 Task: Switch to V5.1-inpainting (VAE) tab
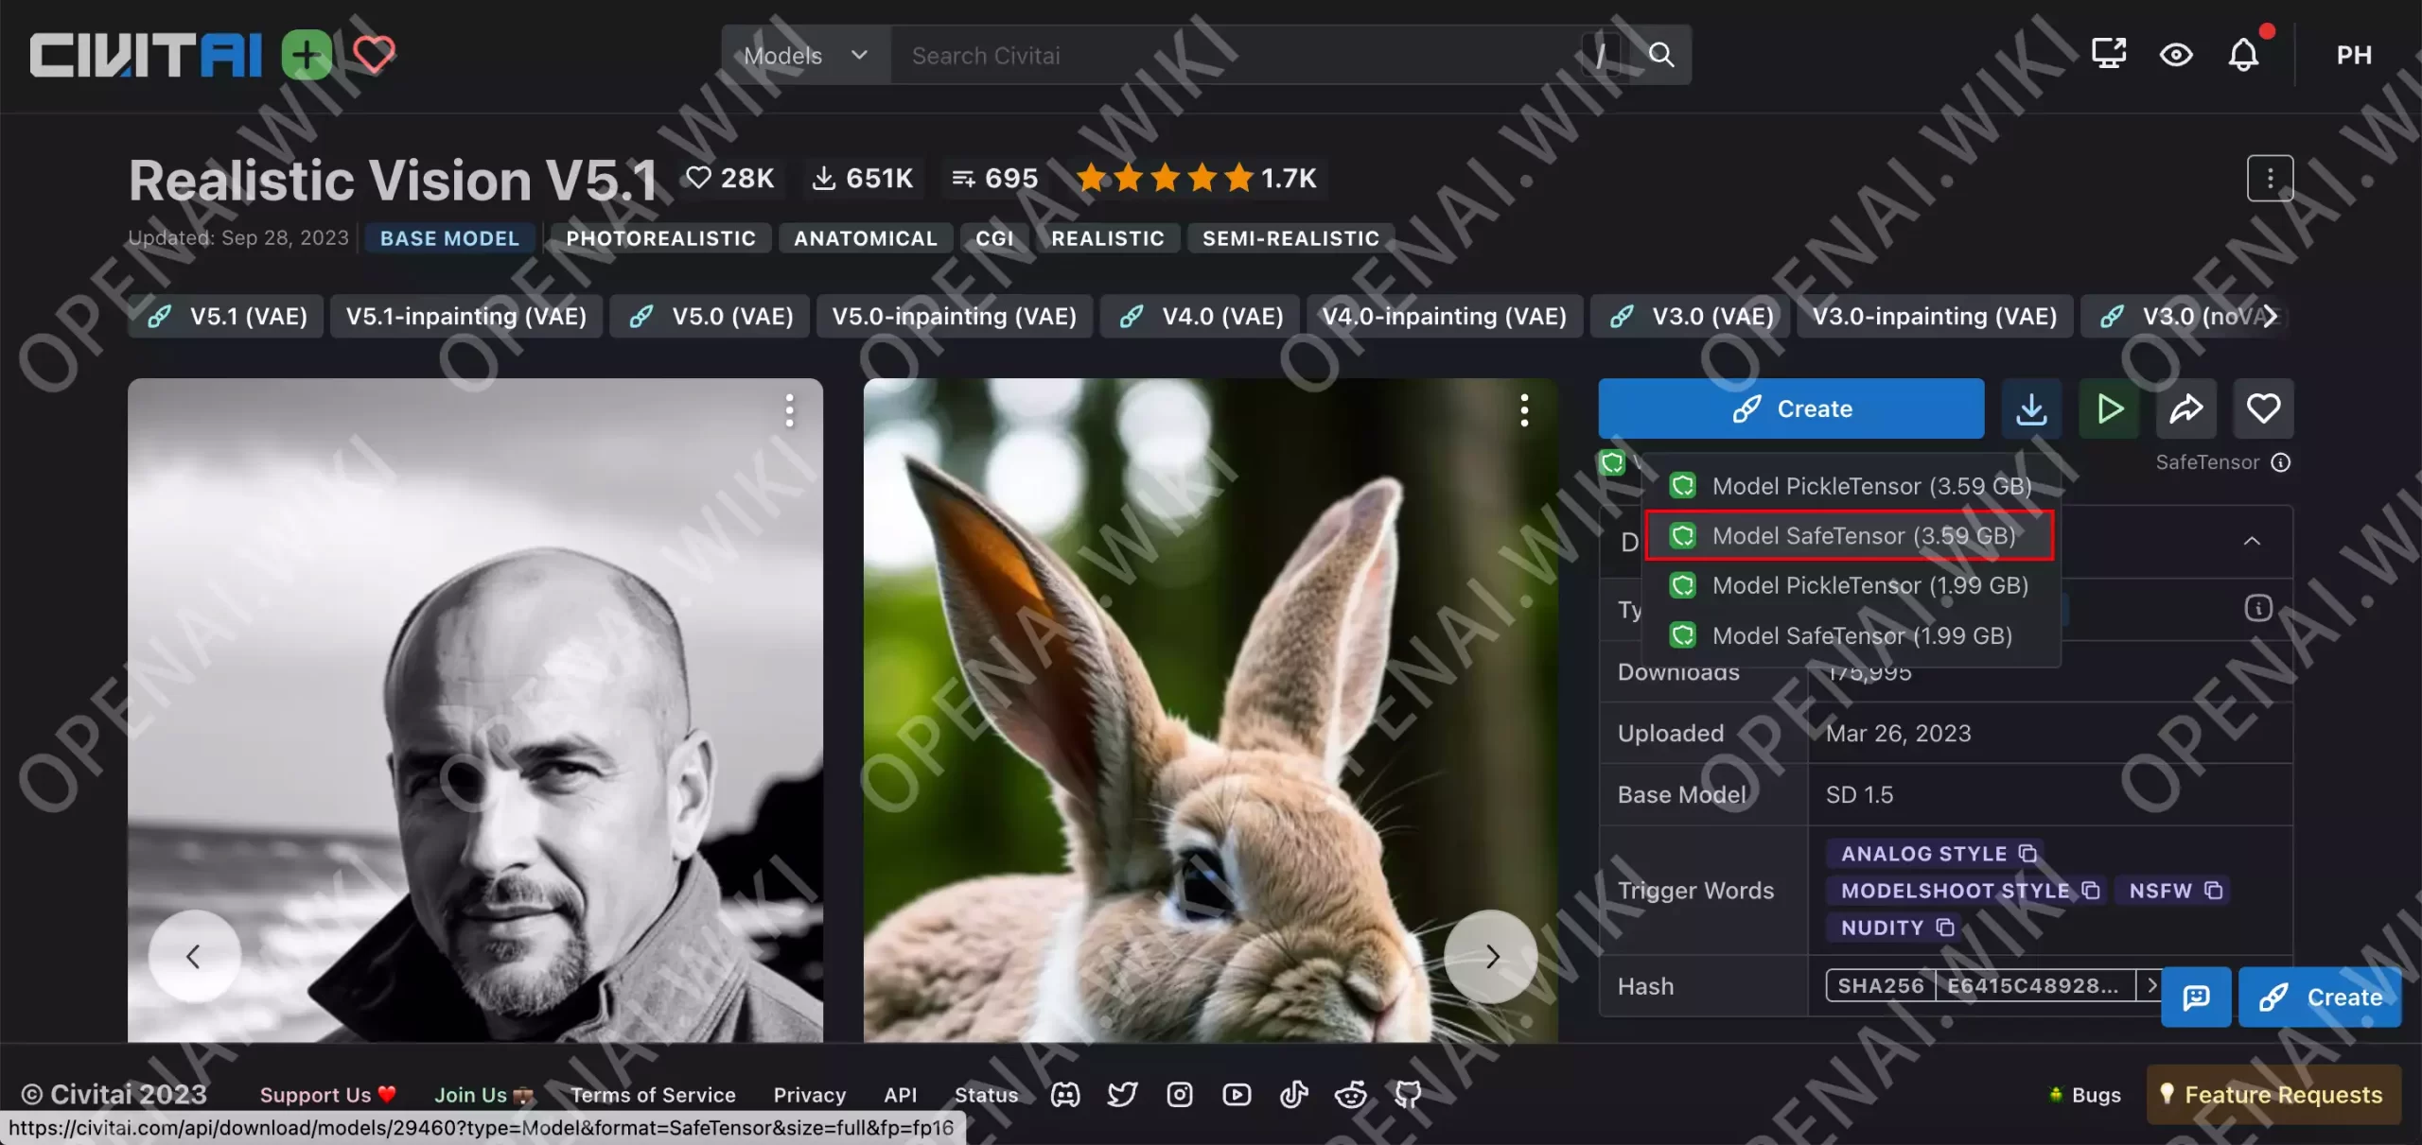click(x=465, y=316)
